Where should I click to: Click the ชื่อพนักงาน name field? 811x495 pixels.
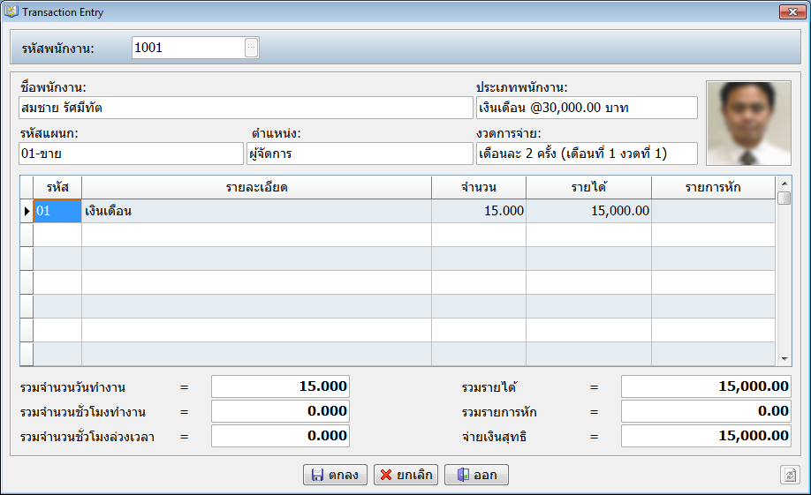(x=246, y=108)
